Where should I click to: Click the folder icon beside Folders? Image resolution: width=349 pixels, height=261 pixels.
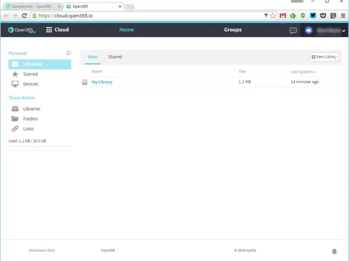(x=15, y=118)
